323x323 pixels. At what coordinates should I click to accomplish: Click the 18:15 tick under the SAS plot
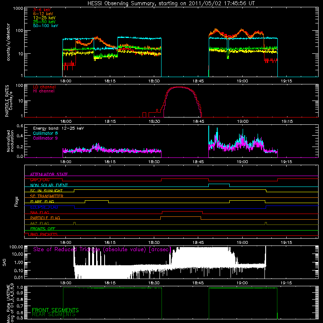click(110, 283)
